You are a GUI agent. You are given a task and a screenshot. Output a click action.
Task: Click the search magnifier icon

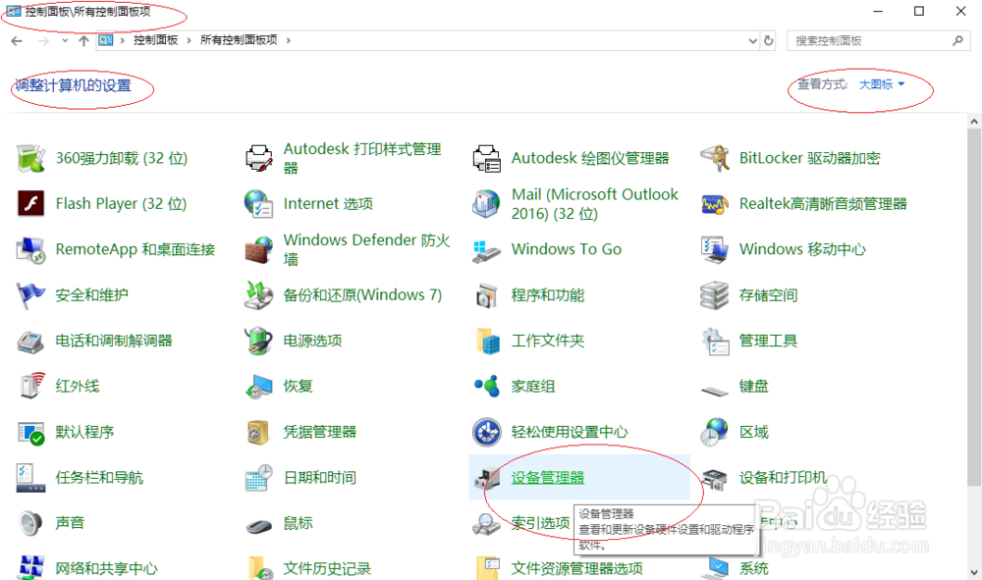click(x=957, y=40)
